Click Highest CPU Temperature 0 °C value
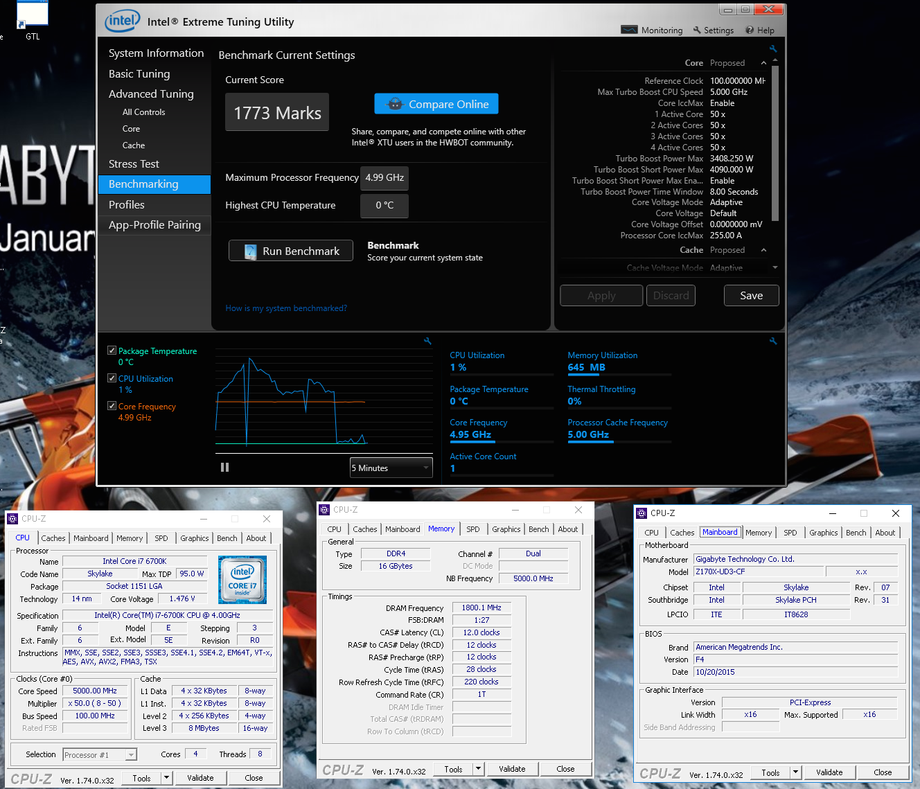The width and height of the screenshot is (920, 789). pyautogui.click(x=384, y=206)
